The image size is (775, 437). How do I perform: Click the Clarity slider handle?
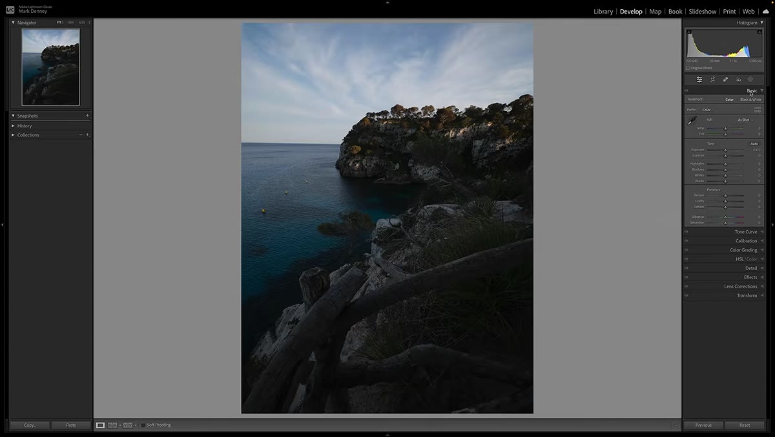tap(725, 201)
